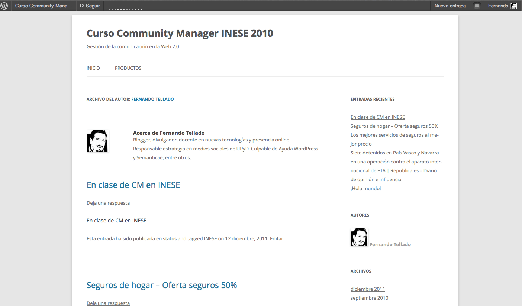Go to the INICIO menu item

click(x=93, y=68)
